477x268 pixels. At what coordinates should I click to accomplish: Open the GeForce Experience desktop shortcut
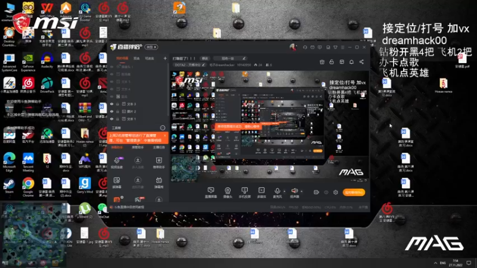click(28, 63)
